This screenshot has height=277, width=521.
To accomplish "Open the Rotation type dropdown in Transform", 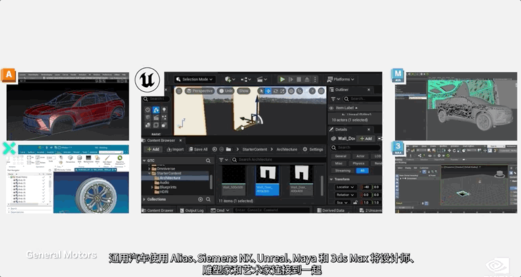I will click(x=346, y=195).
